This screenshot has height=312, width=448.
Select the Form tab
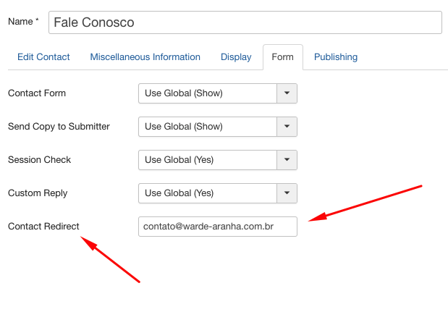tap(282, 57)
